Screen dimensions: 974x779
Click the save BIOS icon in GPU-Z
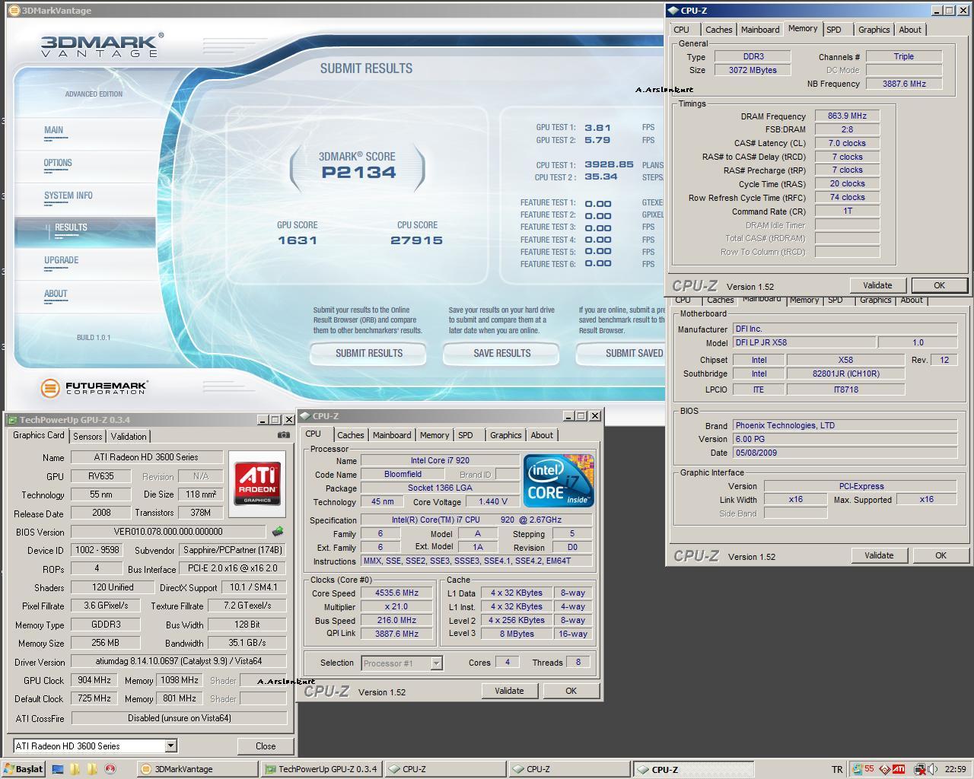pyautogui.click(x=278, y=532)
